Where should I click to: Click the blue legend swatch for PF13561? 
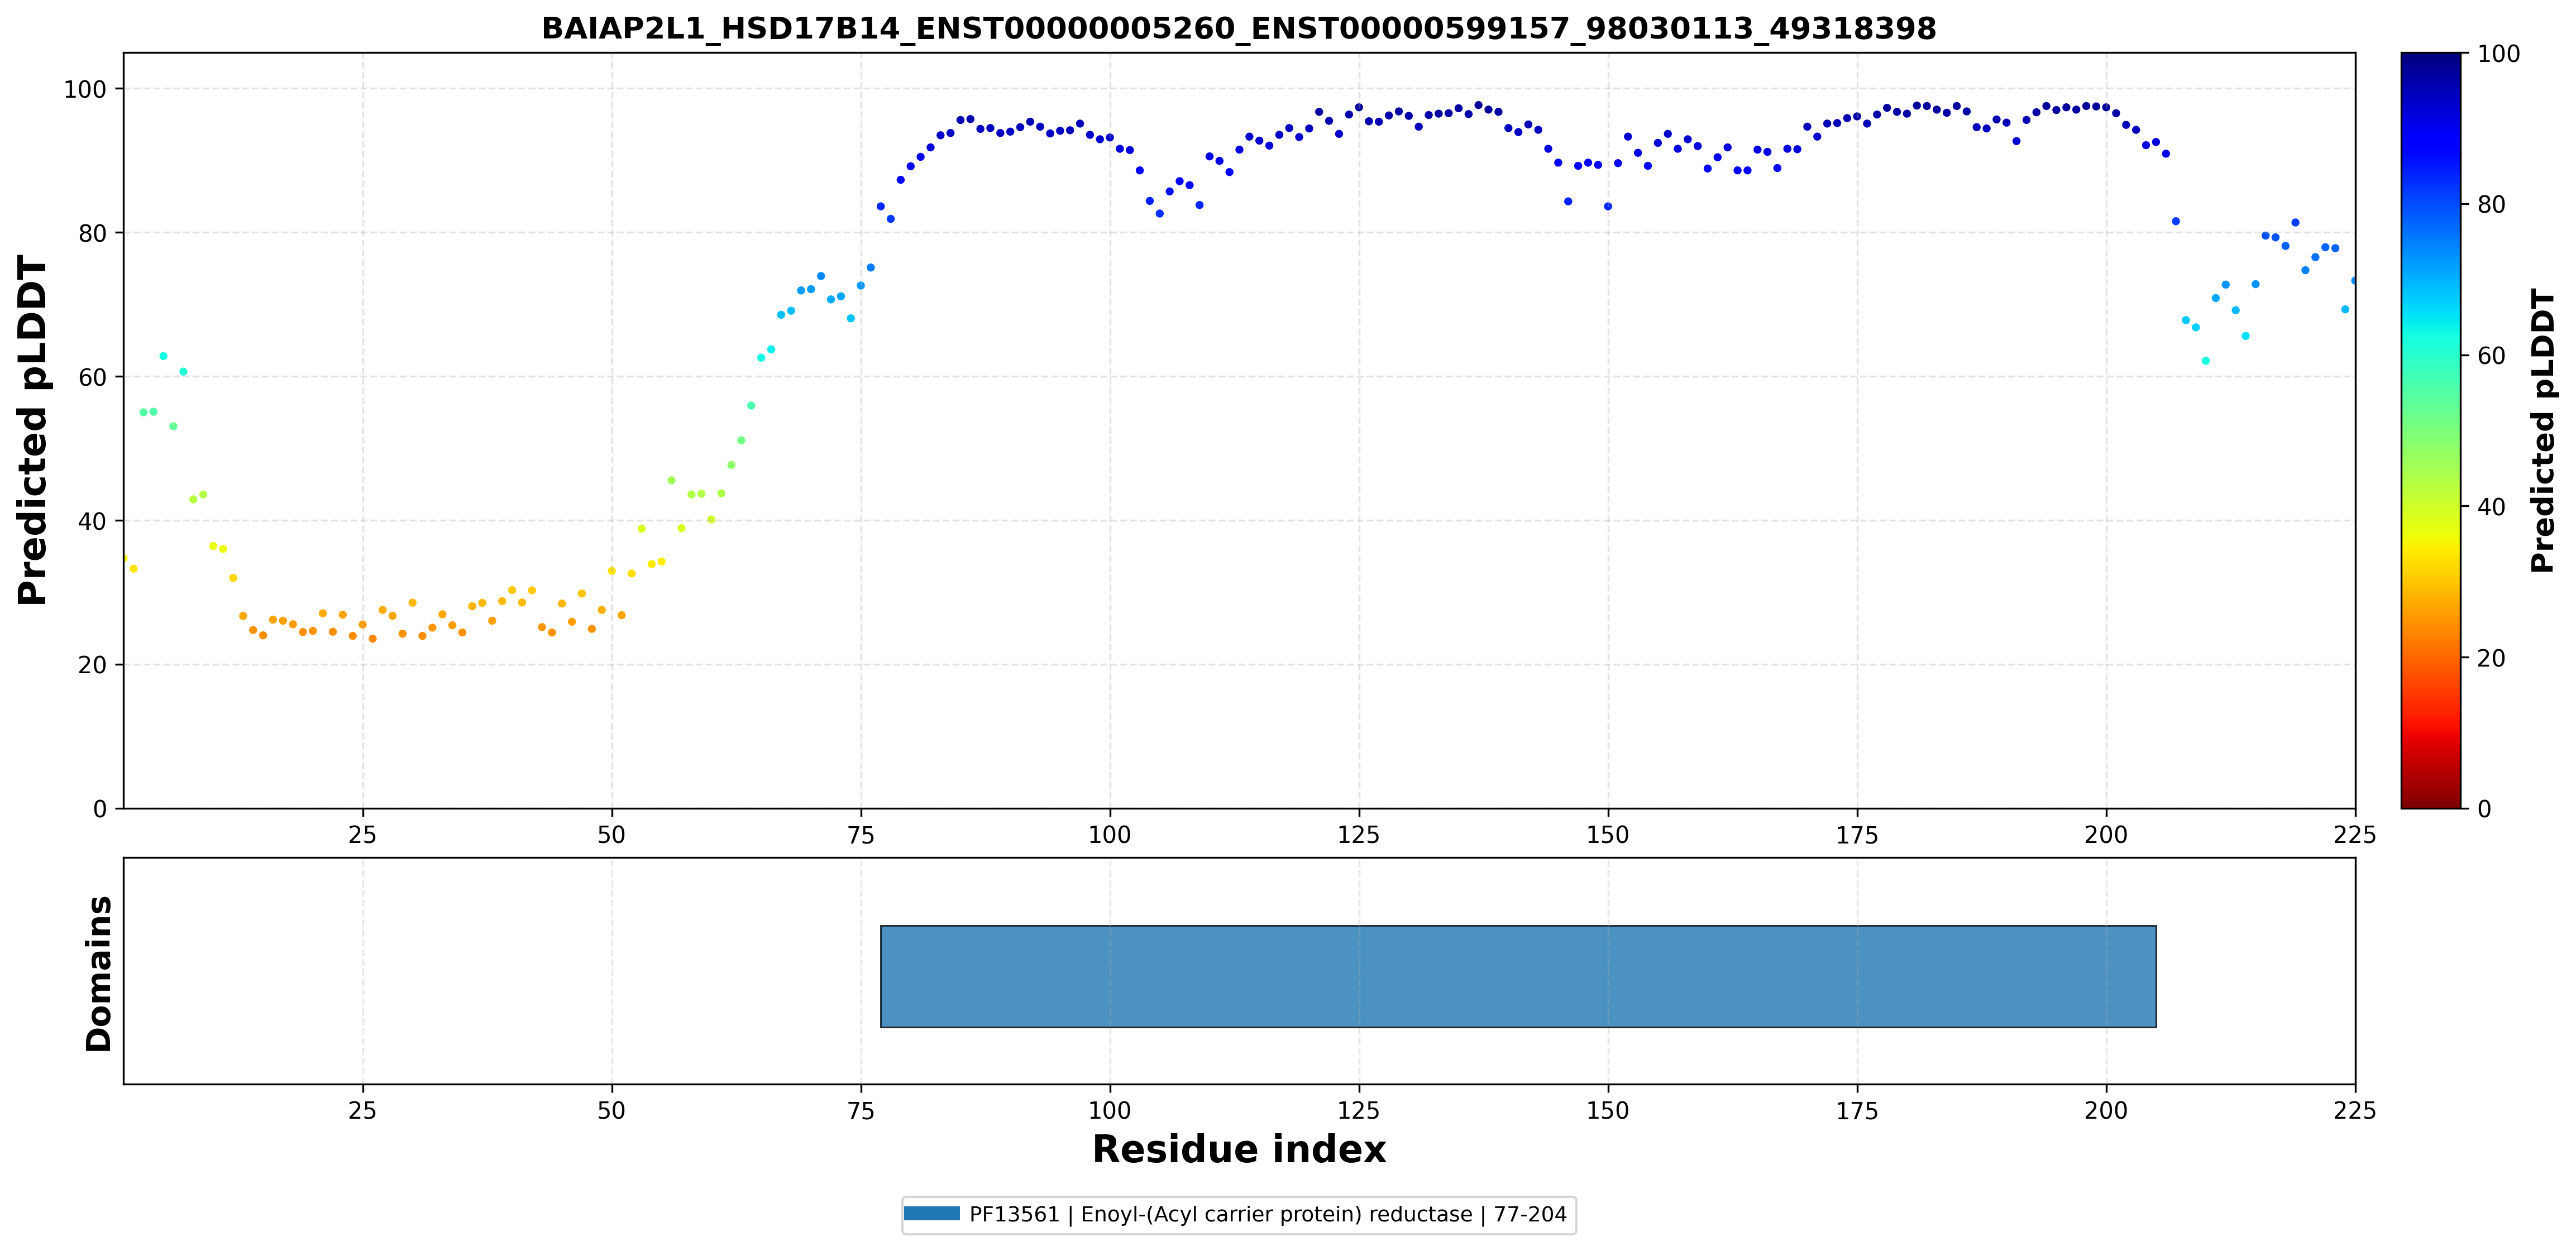tap(931, 1214)
